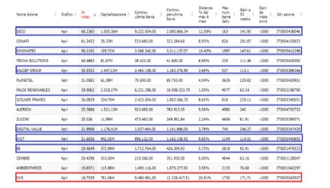Screen dimensions: 330x188
Task: Open Apri chart link for CEMBRE
Action: point(64,158)
